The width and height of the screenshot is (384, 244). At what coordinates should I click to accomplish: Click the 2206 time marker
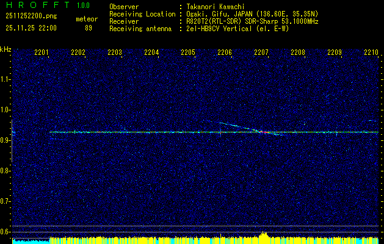pyautogui.click(x=225, y=52)
